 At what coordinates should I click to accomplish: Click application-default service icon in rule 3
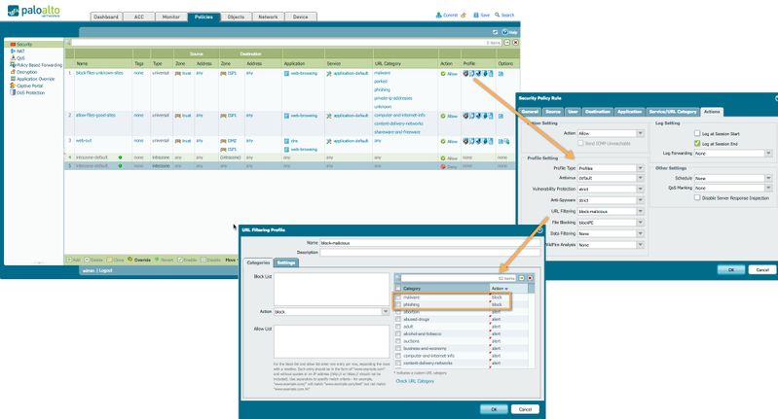(x=329, y=141)
